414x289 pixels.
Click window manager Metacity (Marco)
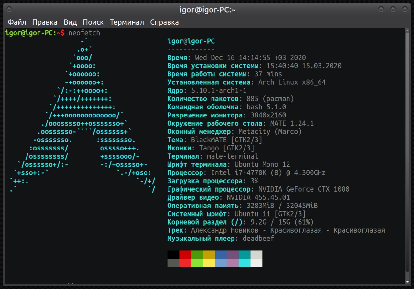[x=270, y=132]
